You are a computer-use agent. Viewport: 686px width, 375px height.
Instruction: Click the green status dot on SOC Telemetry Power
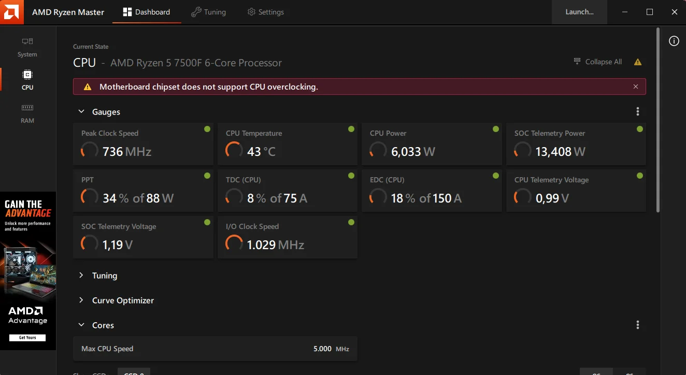(x=640, y=129)
